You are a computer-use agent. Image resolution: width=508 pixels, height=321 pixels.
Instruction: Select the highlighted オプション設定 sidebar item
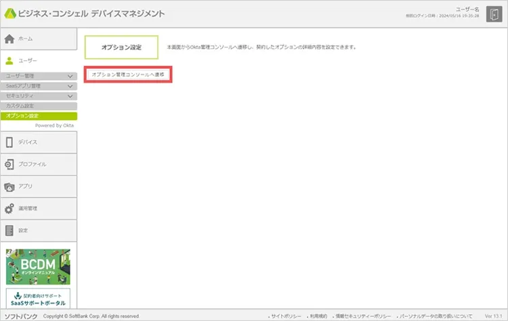pyautogui.click(x=39, y=116)
